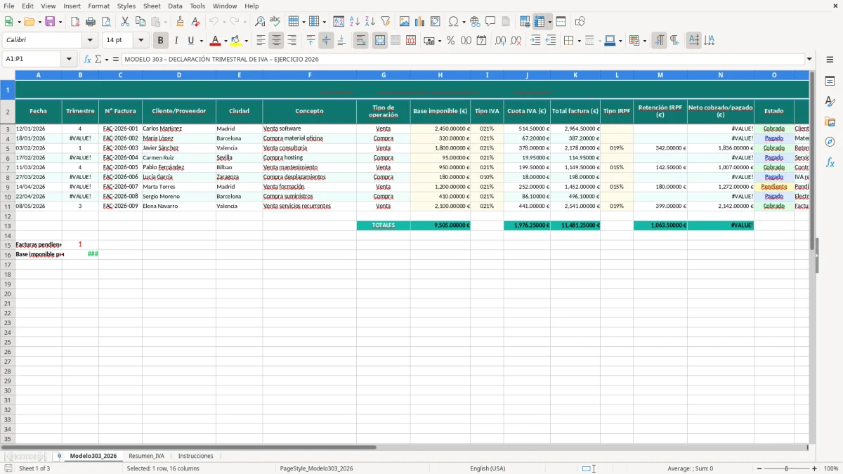843x474 pixels.
Task: Click the Sort Ascending icon
Action: pyautogui.click(x=354, y=22)
